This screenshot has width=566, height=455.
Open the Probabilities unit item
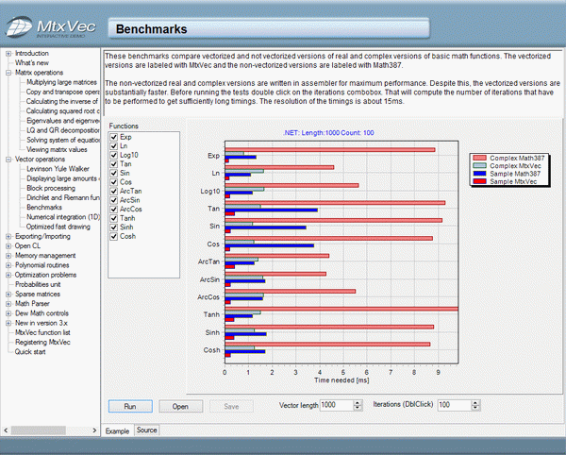tap(38, 284)
